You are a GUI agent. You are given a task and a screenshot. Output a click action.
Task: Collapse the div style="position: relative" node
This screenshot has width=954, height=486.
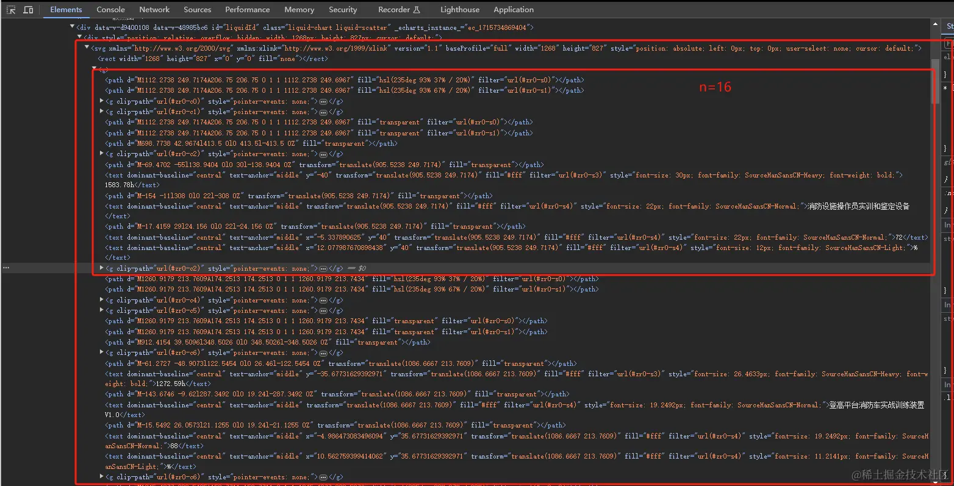click(79, 37)
